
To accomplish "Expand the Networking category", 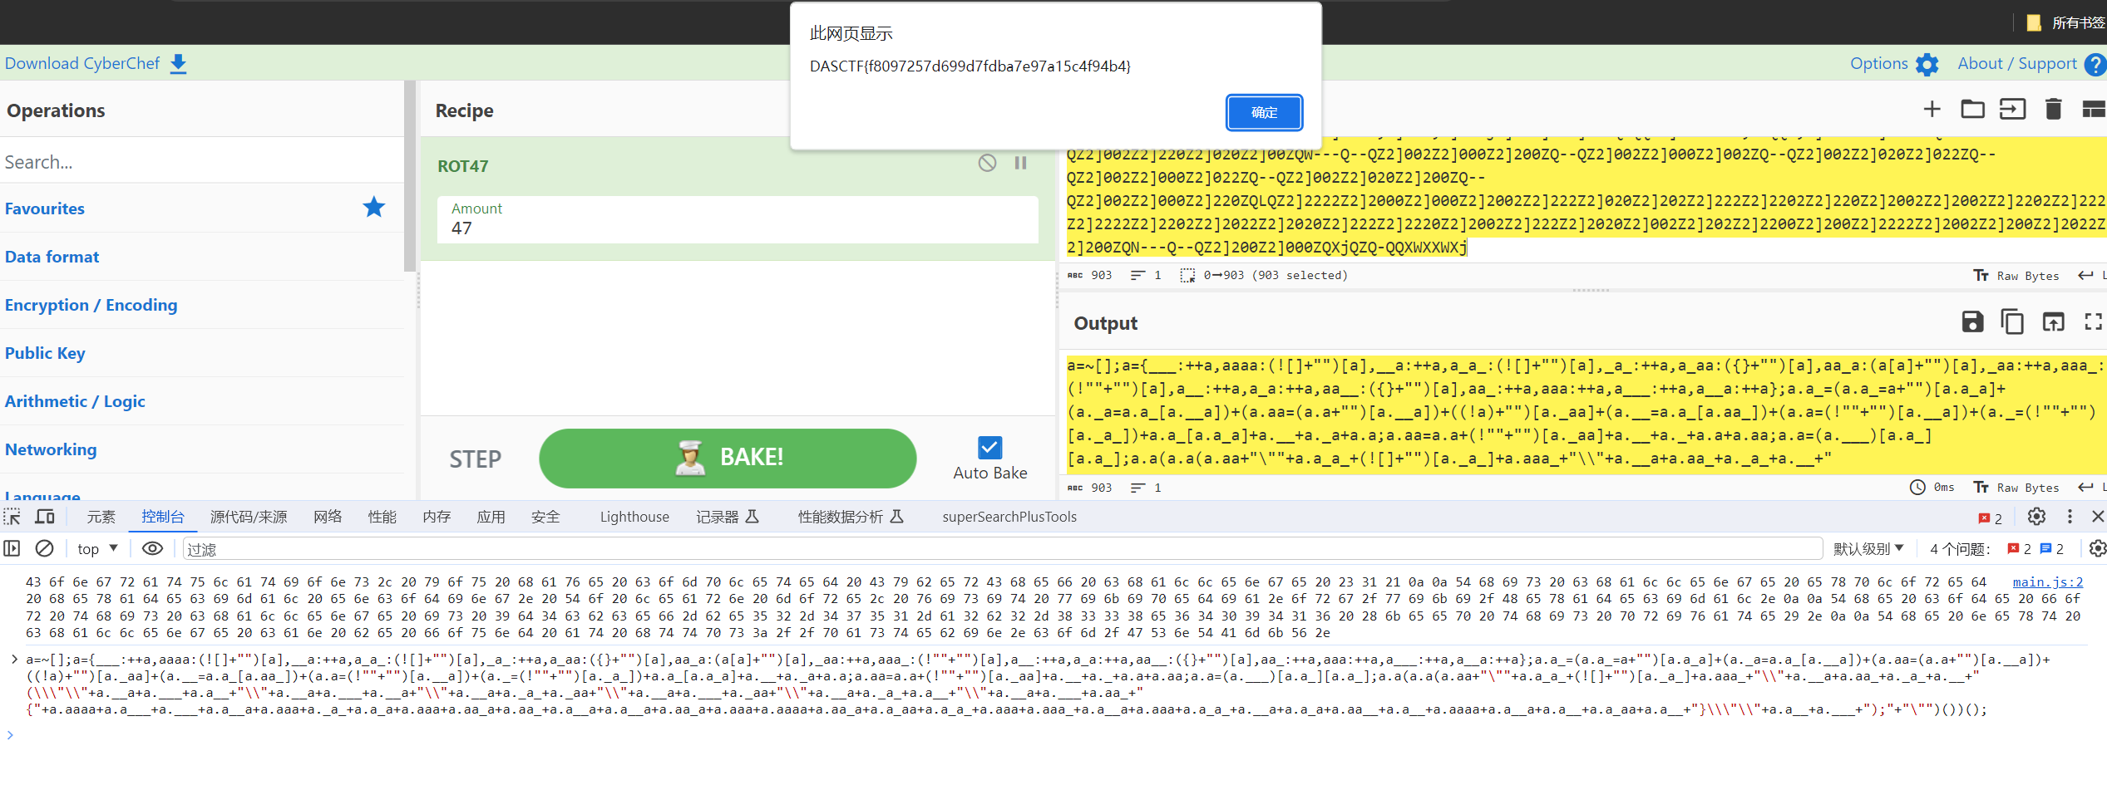I will [202, 449].
